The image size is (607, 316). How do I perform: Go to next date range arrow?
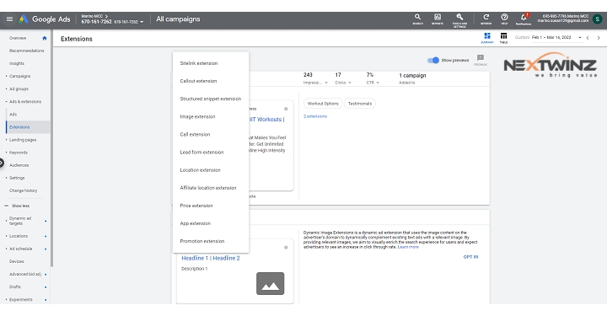tap(599, 38)
